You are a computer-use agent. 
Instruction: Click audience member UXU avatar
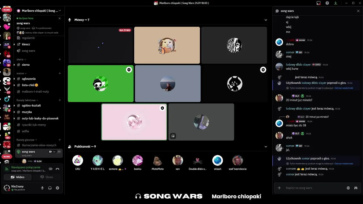coord(78,160)
